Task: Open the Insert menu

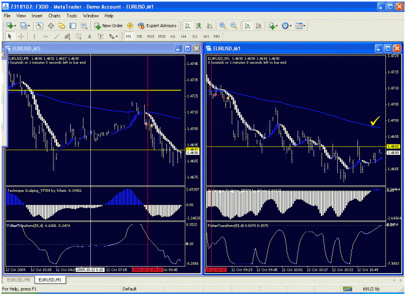Action: point(37,16)
